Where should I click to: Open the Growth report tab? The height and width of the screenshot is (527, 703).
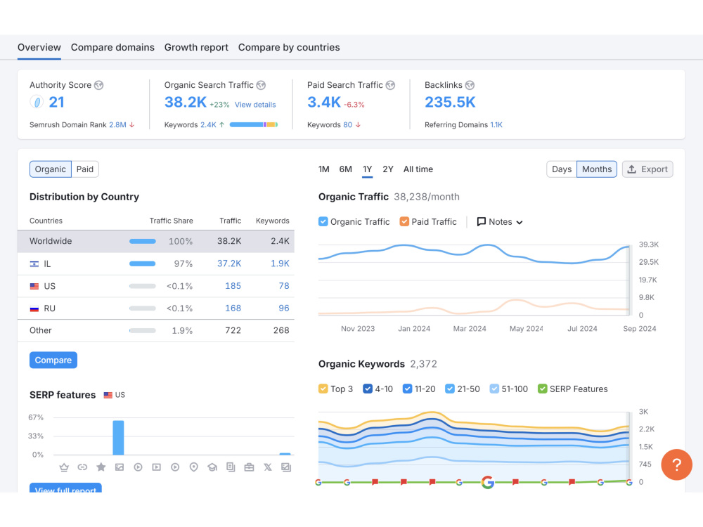pyautogui.click(x=196, y=48)
